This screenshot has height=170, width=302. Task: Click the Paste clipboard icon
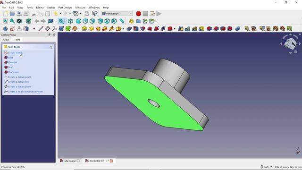click(48, 14)
